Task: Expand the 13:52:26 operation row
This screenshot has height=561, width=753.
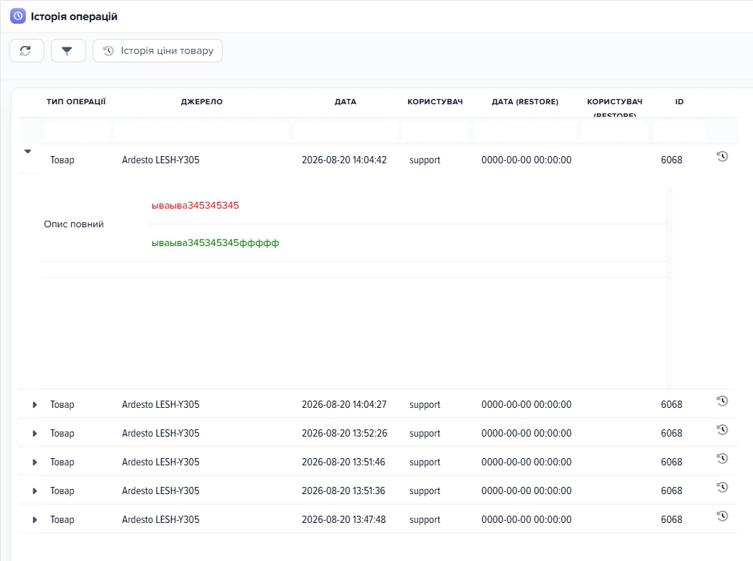Action: [34, 434]
